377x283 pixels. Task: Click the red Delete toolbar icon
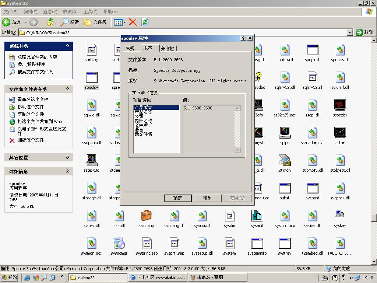pos(133,22)
